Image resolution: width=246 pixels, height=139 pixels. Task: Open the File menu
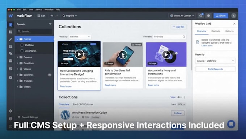pos(19,9)
